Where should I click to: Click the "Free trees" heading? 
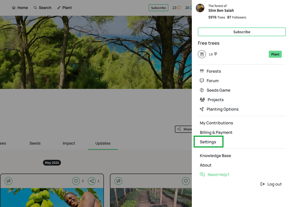click(209, 43)
